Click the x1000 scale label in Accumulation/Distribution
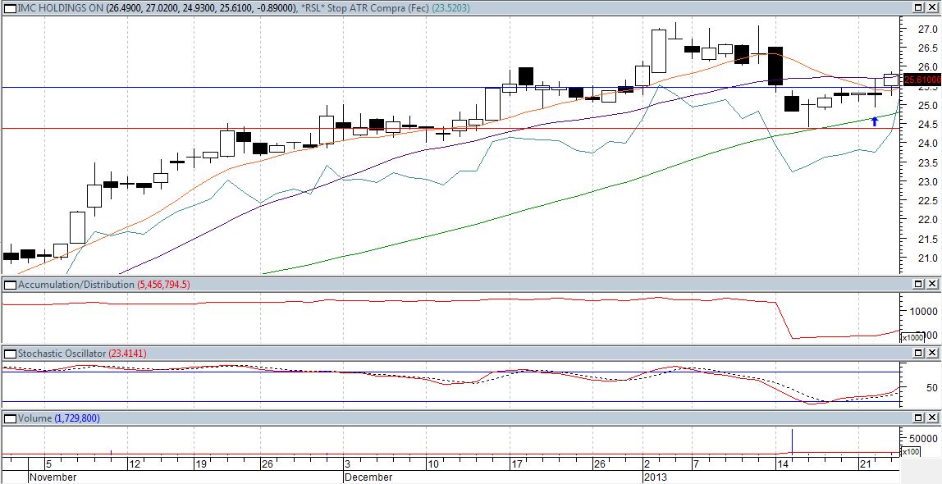The height and width of the screenshot is (484, 942). click(912, 338)
